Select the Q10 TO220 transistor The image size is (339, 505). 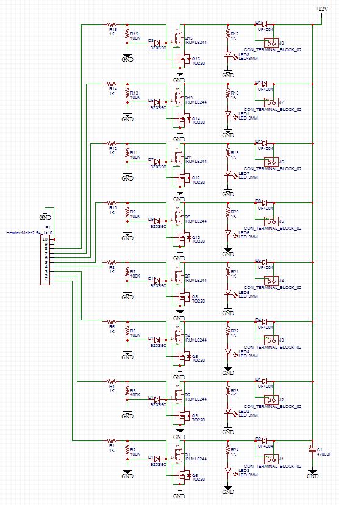184,237
